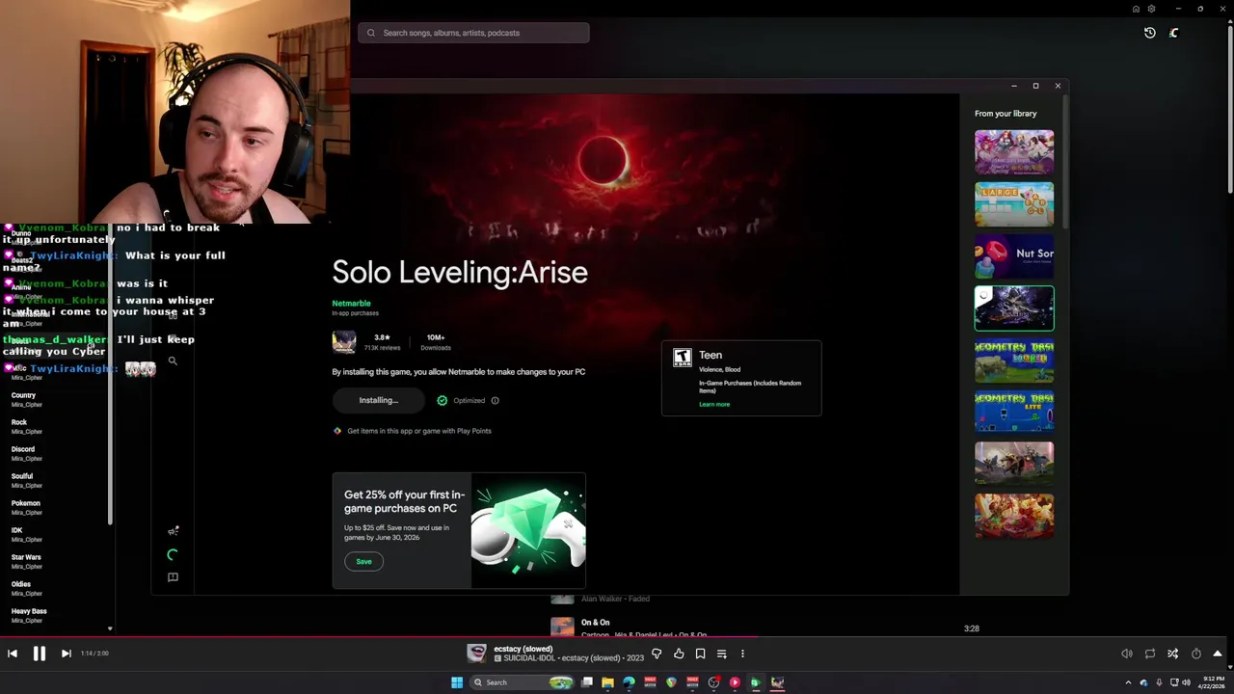Viewport: 1234px width, 694px height.
Task: Click the feedback icon in sidebar
Action: coord(173,577)
